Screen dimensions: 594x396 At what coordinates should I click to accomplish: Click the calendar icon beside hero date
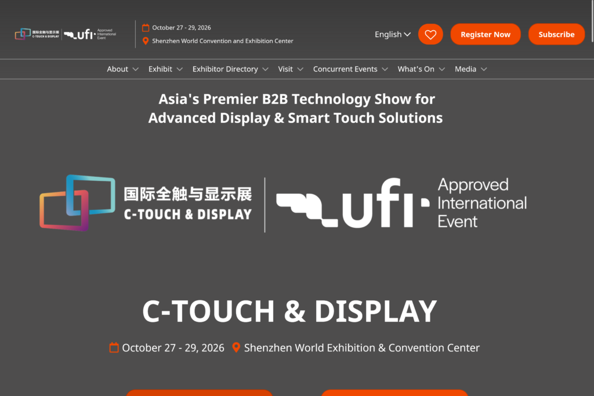coord(114,348)
